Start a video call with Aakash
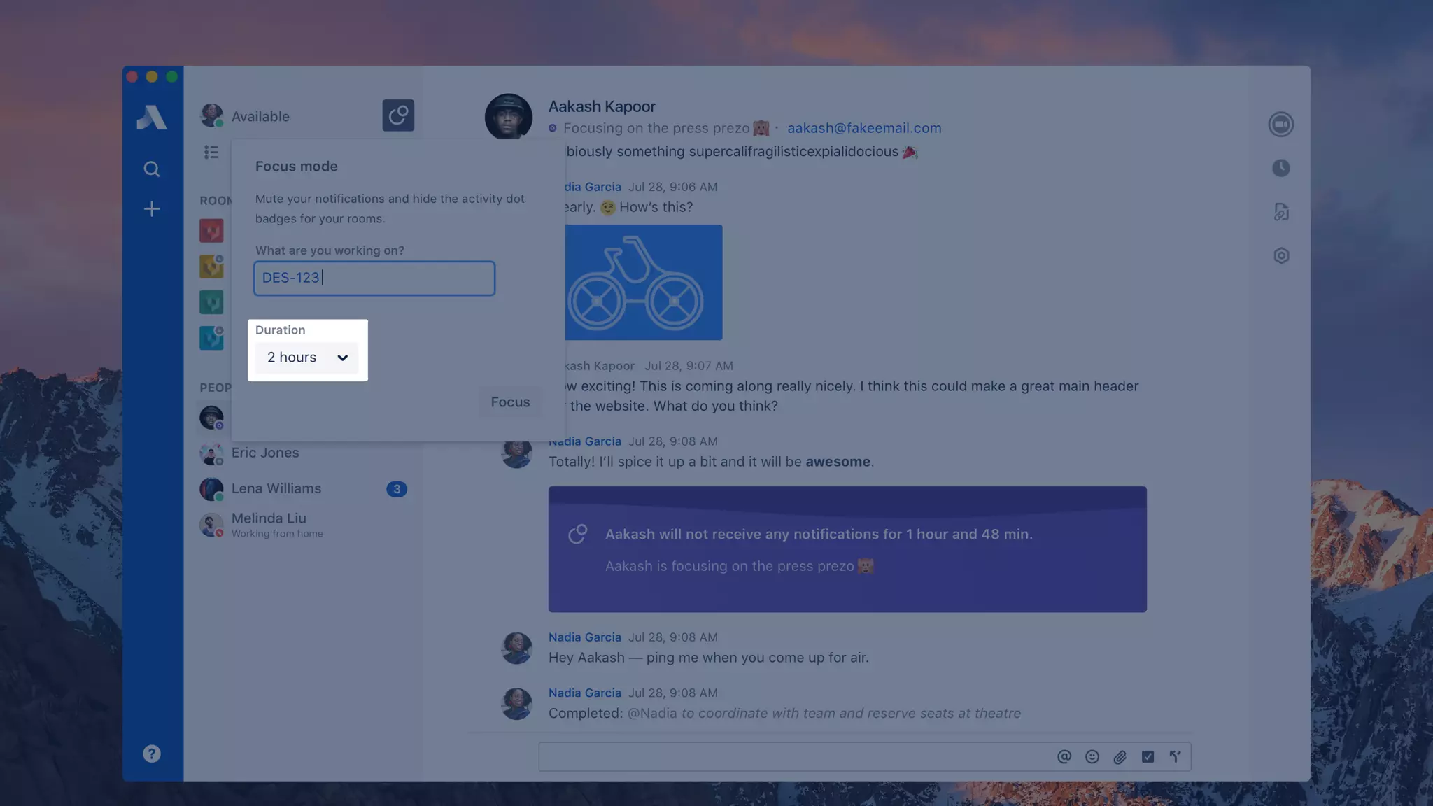Image resolution: width=1433 pixels, height=806 pixels. (1280, 125)
